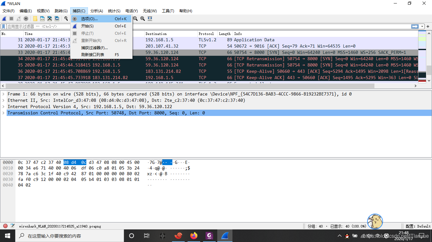Image resolution: width=432 pixels, height=242 pixels.
Task: Click in the display filter input field
Action: point(208,26)
